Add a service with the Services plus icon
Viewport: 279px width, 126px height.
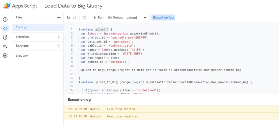(x=59, y=46)
